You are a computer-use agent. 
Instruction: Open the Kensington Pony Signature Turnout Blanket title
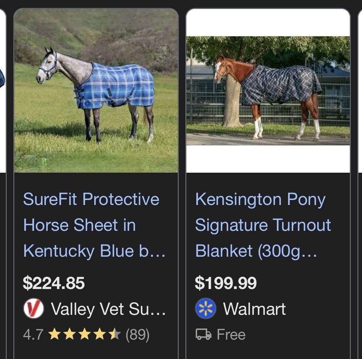coord(263,225)
